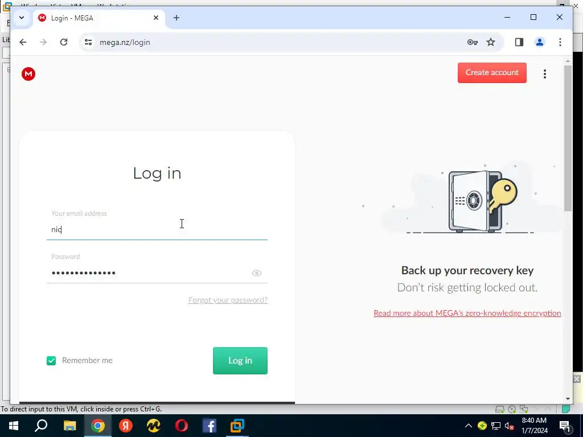
Task: Uncheck the Remember me checkbox
Action: [x=51, y=360]
